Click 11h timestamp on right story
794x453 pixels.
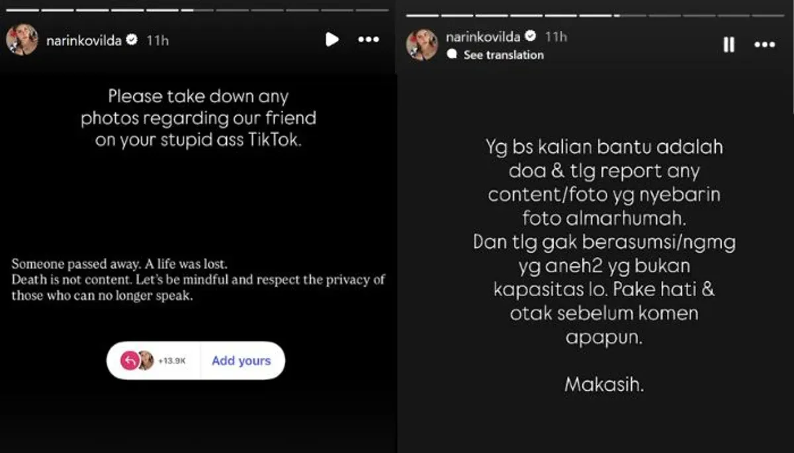pyautogui.click(x=556, y=36)
